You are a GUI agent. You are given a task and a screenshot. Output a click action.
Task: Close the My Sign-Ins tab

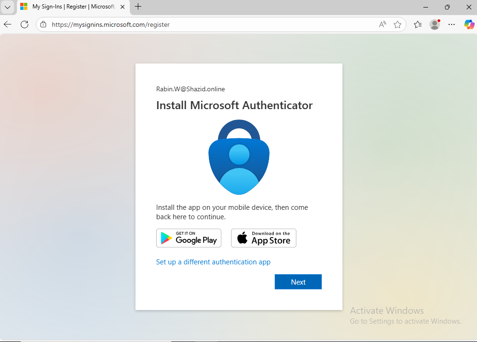123,7
